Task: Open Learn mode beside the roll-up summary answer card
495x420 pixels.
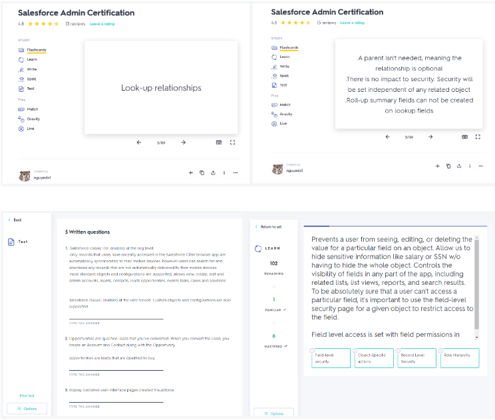Action: pyautogui.click(x=281, y=57)
